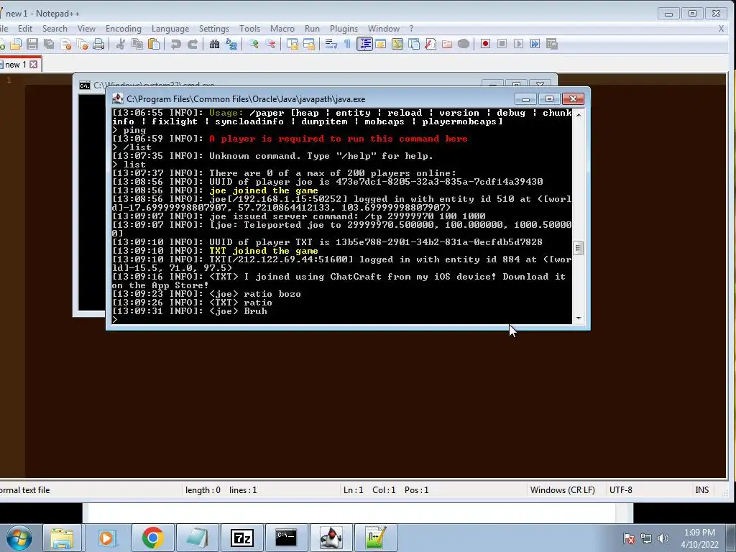Screen dimensions: 736x552
Task: Switch to Notepad++ taskbar button
Action: (x=375, y=538)
